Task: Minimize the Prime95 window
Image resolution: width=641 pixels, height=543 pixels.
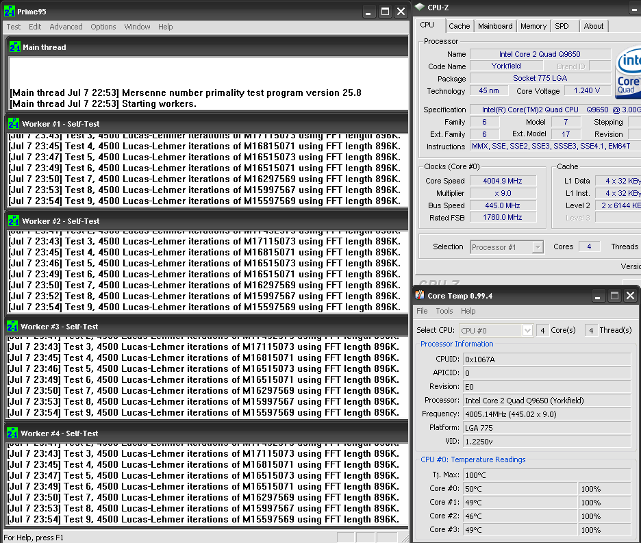Action: coord(368,12)
